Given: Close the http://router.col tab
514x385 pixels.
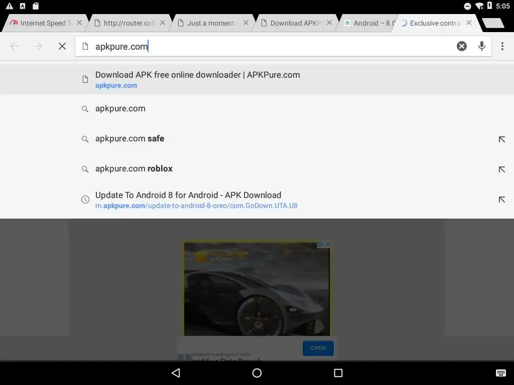Looking at the screenshot, I should [x=162, y=23].
